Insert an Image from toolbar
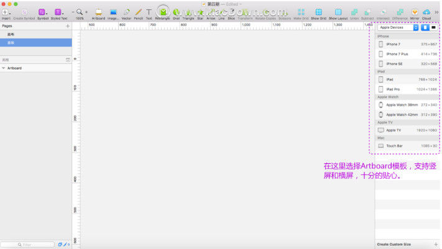The width and height of the screenshot is (442, 249). click(x=113, y=14)
